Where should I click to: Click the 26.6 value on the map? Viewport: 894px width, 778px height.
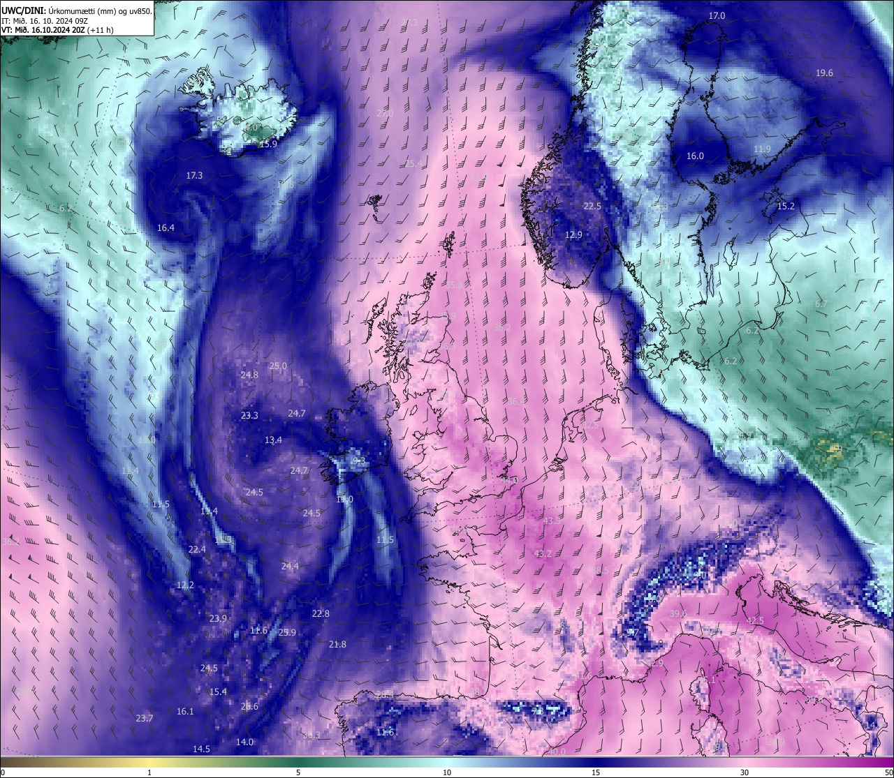[x=249, y=707]
